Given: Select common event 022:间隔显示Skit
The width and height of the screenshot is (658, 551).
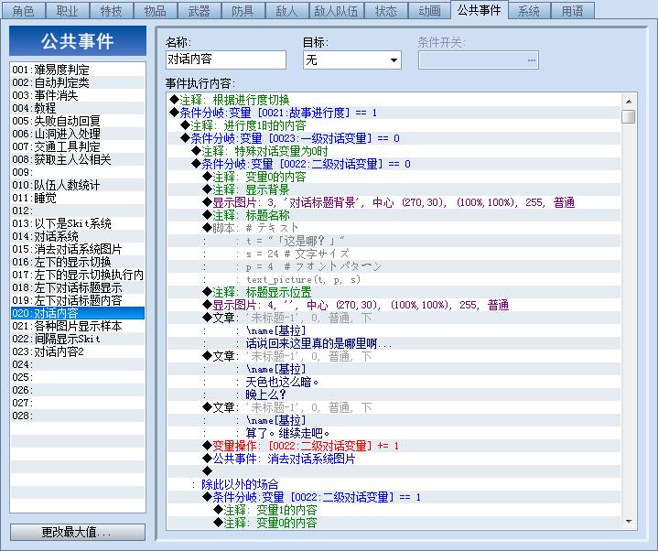Looking at the screenshot, I should click(x=78, y=339).
